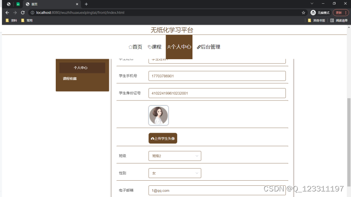The height and width of the screenshot is (197, 351).
Task: Click the 无纸化学习平台 site title
Action: (172, 30)
